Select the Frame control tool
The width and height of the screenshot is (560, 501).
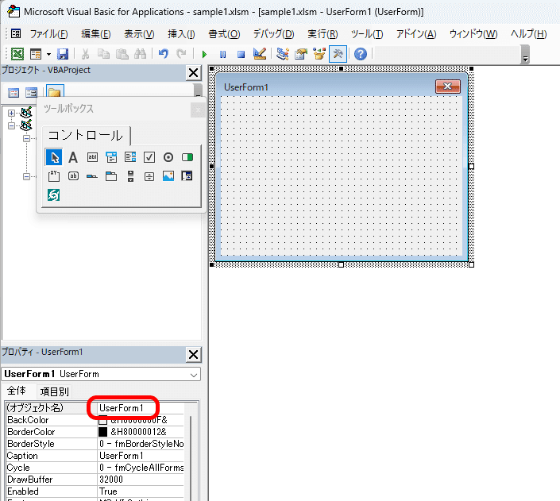54,176
